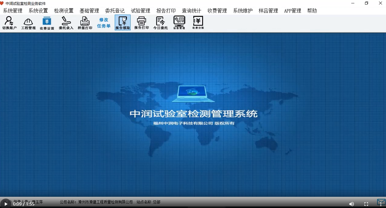Play the video with the play button
The image size is (386, 208).
(5, 204)
